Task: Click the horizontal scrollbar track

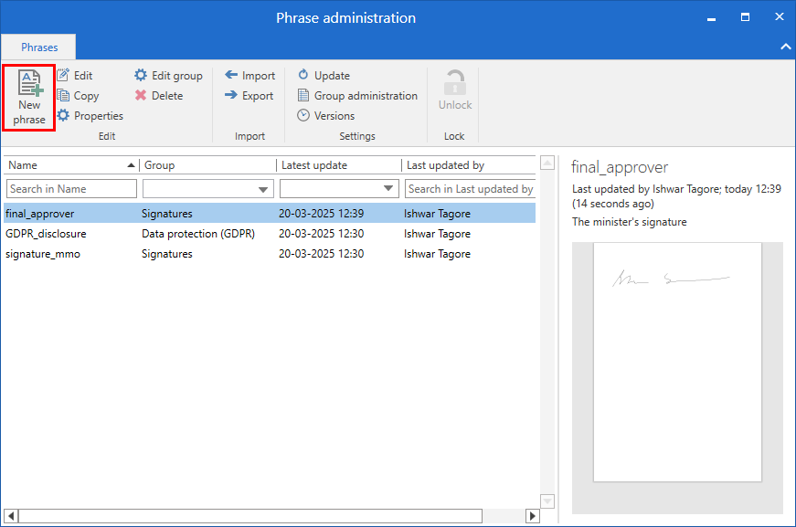Action: tap(504, 516)
